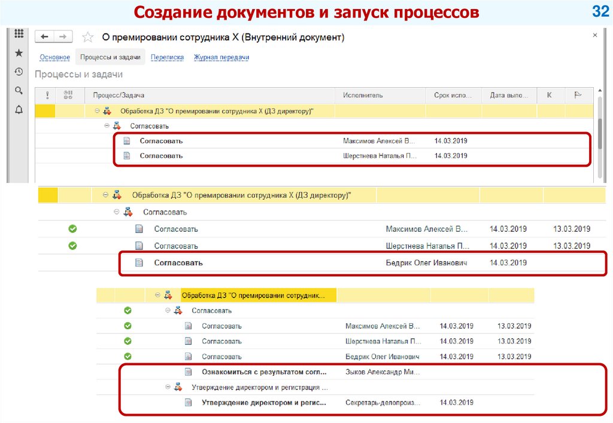
Task: Open the Переписка link
Action: [168, 57]
